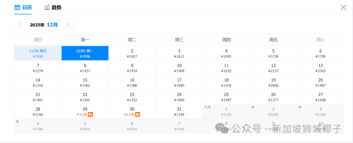Screen dimensions: 353x143
Task: Choose December 31 priced ¥1156
Action: pyautogui.click(x=179, y=112)
